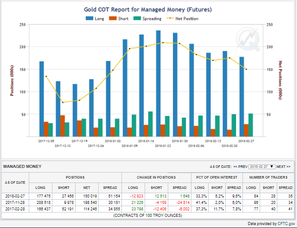Click the NET column header under Positions
297x228 pixels.
[87, 188]
